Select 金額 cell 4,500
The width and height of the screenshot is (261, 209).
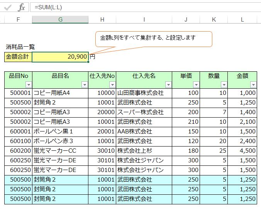242,151
